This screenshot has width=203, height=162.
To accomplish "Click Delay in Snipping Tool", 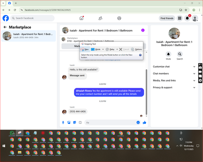I will [110, 49].
